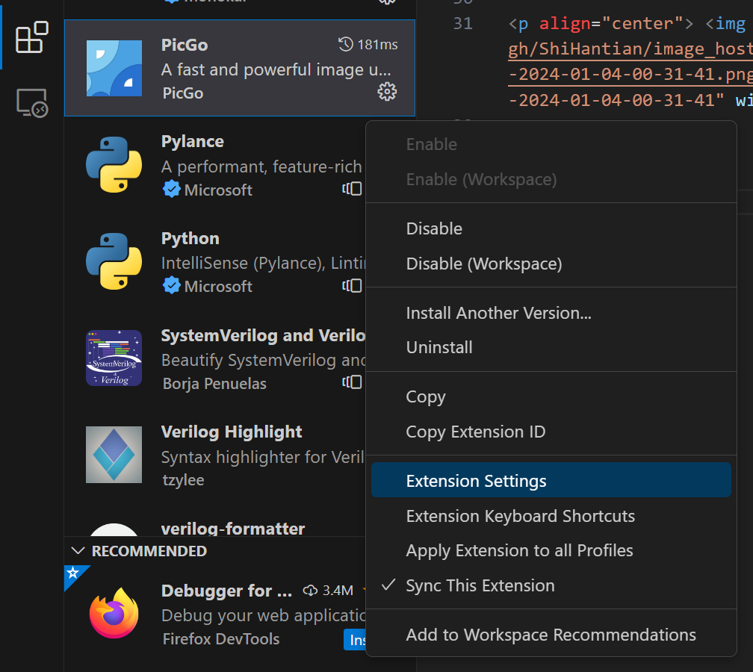This screenshot has height=672, width=753.
Task: Click the PicGo extension gear icon
Action: click(x=387, y=92)
